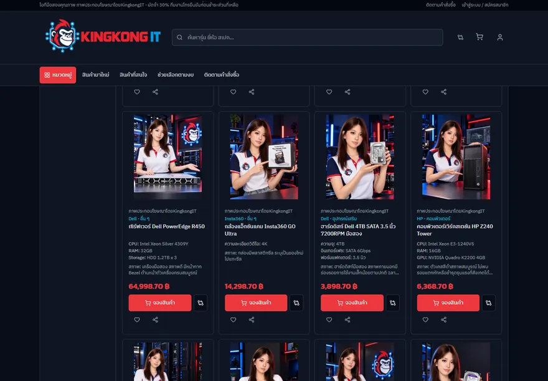This screenshot has width=548, height=381.
Task: Reserve the HP Z240 Tower workstation
Action: pos(448,302)
